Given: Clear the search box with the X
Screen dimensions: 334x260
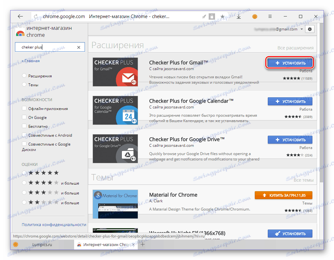Looking at the screenshot, I should 79,47.
